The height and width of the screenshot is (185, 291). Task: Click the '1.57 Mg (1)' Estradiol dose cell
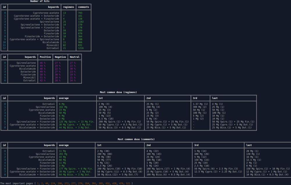click(200, 104)
